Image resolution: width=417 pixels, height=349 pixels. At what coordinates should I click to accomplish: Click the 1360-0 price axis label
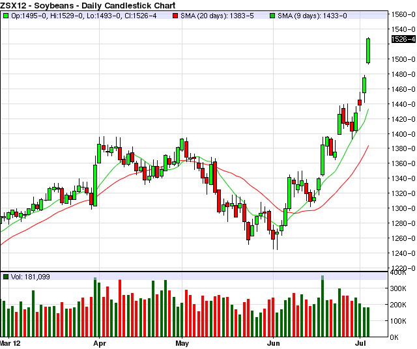click(x=403, y=163)
